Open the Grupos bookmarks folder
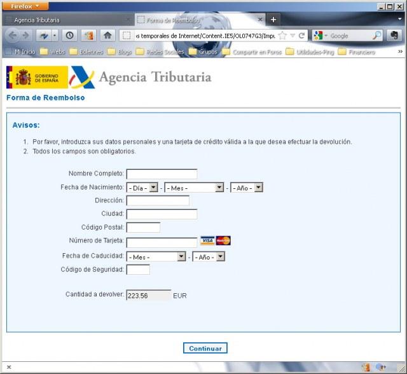This screenshot has height=374, width=407. click(x=203, y=52)
